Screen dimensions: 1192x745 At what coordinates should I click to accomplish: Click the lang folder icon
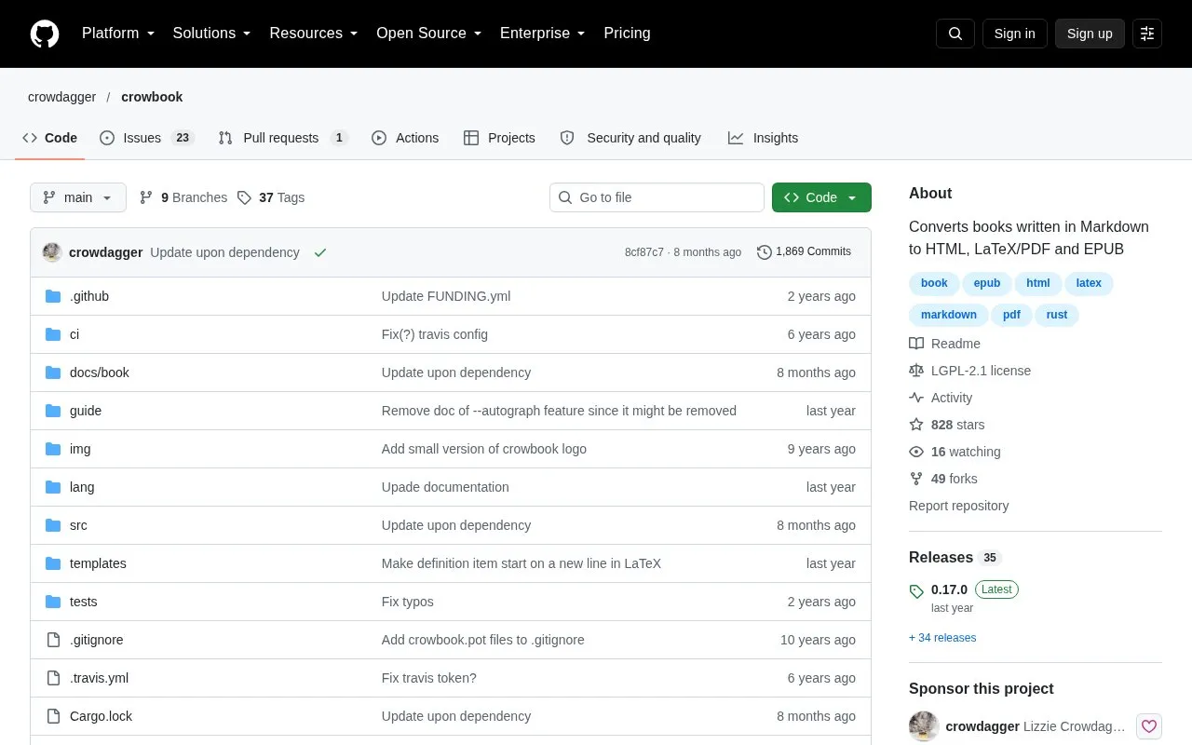pos(53,487)
